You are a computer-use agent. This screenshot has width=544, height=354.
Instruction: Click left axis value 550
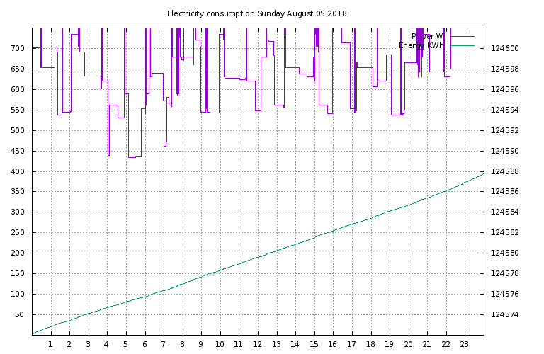(x=18, y=110)
